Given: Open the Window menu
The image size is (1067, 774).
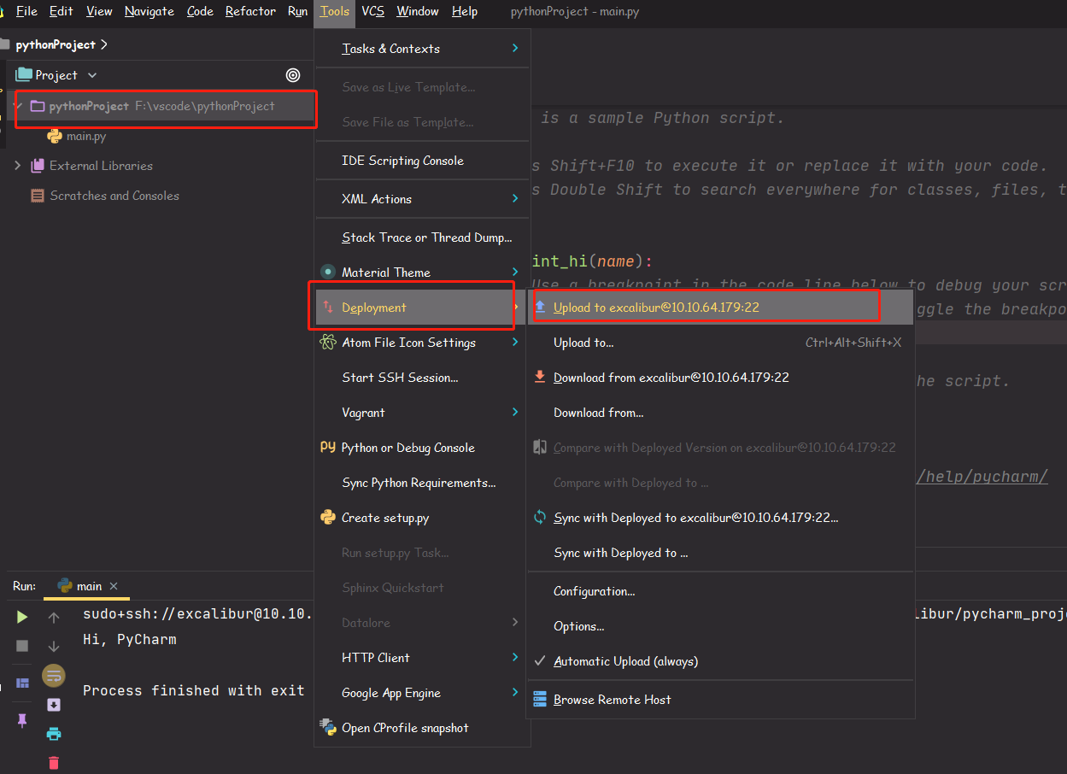Looking at the screenshot, I should [418, 11].
